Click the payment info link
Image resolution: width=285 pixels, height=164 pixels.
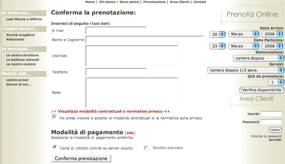[x=130, y=133]
